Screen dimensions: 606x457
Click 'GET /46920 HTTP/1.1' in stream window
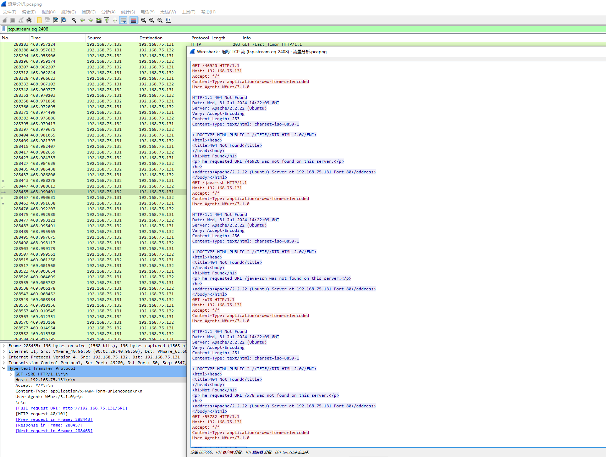(x=216, y=66)
